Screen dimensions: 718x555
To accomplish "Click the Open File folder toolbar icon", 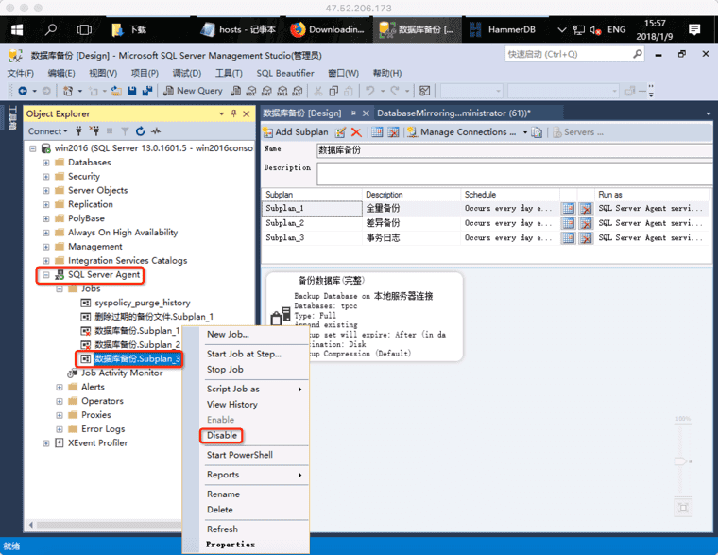I will click(x=116, y=91).
